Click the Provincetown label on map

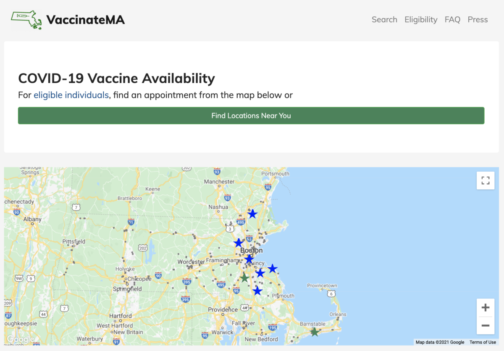[322, 286]
